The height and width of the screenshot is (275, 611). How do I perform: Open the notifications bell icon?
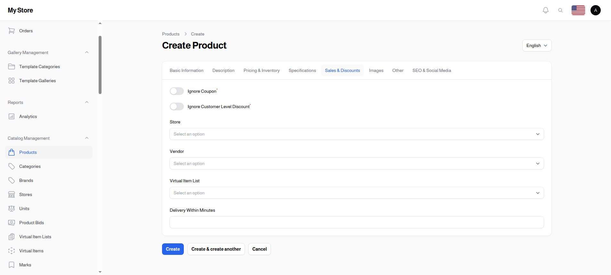pyautogui.click(x=546, y=10)
